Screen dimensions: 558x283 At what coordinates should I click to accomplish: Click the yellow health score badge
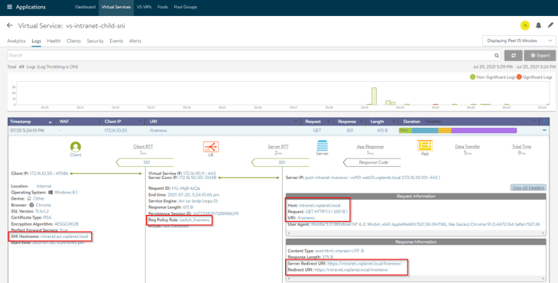tap(525, 25)
